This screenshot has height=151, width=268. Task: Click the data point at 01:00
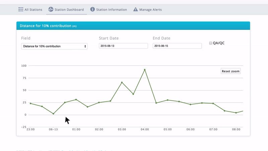coord(76,100)
